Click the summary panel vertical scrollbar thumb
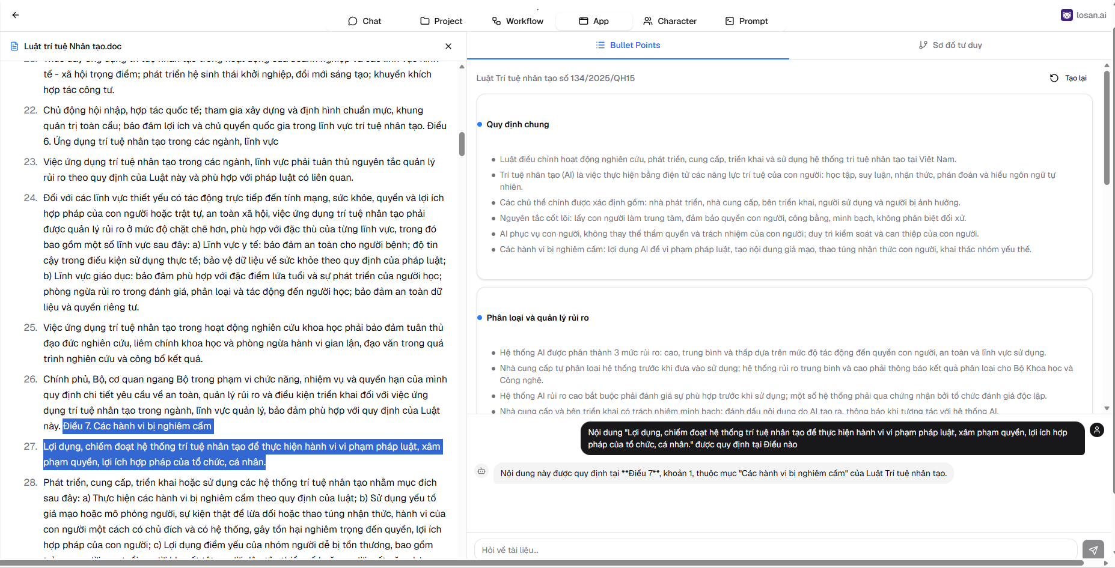 pos(1107,127)
